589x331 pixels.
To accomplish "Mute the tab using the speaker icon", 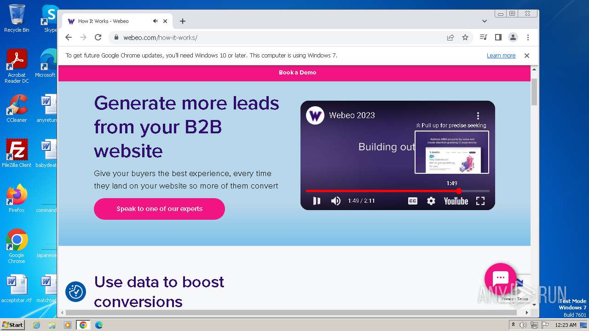I will (156, 21).
